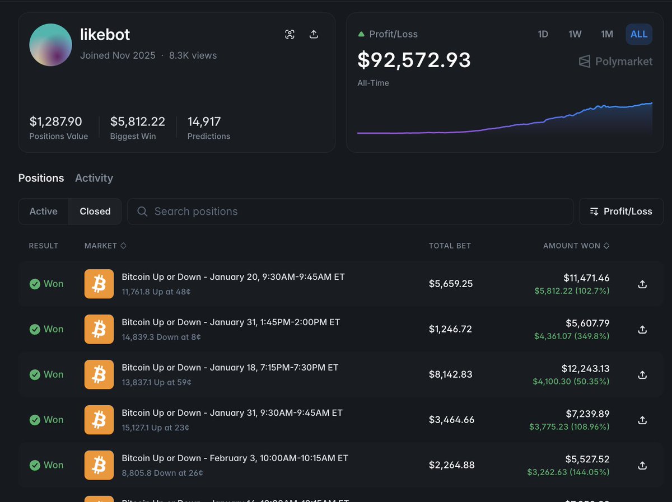Select the 1W chart range
Viewport: 672px width, 502px height.
point(575,34)
